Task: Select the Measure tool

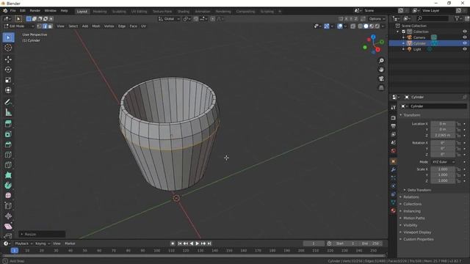Action: (x=8, y=112)
